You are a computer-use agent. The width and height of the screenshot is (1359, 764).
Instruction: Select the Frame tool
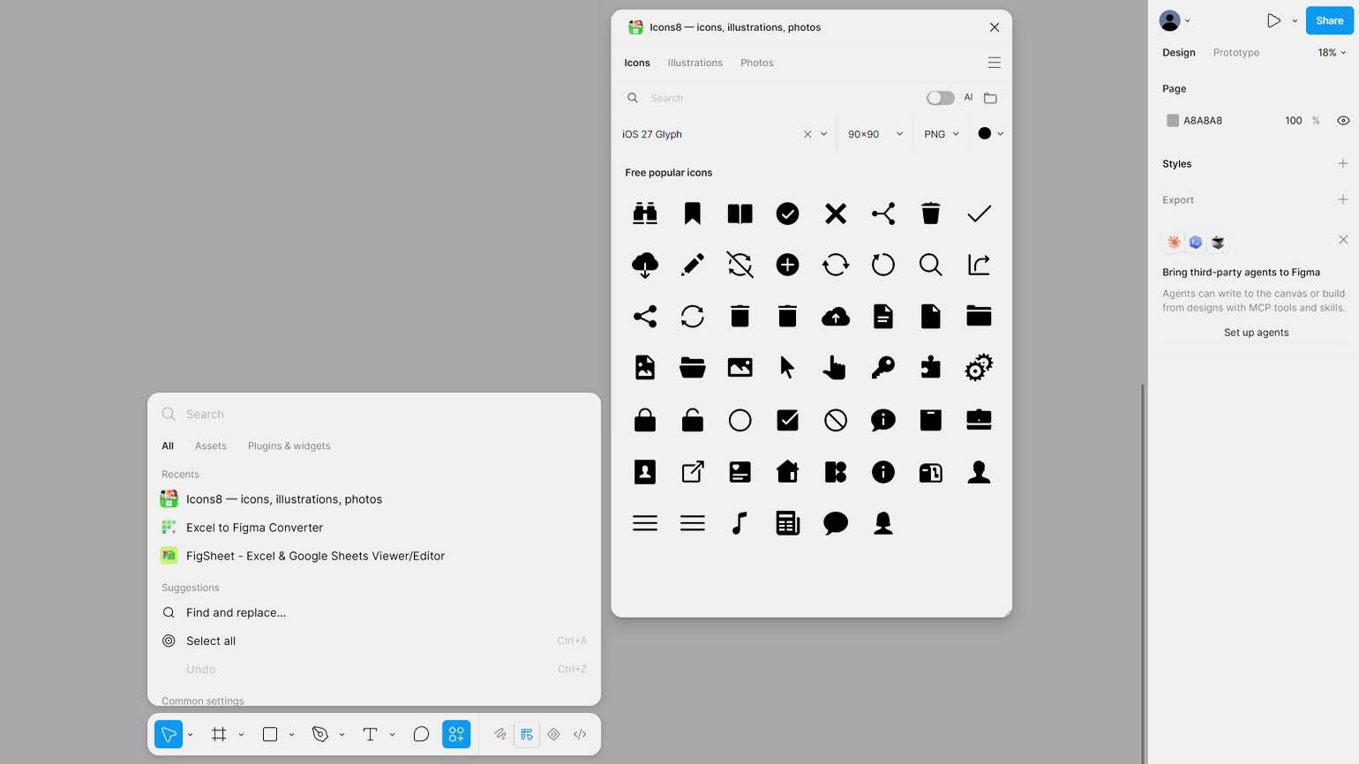pos(219,734)
